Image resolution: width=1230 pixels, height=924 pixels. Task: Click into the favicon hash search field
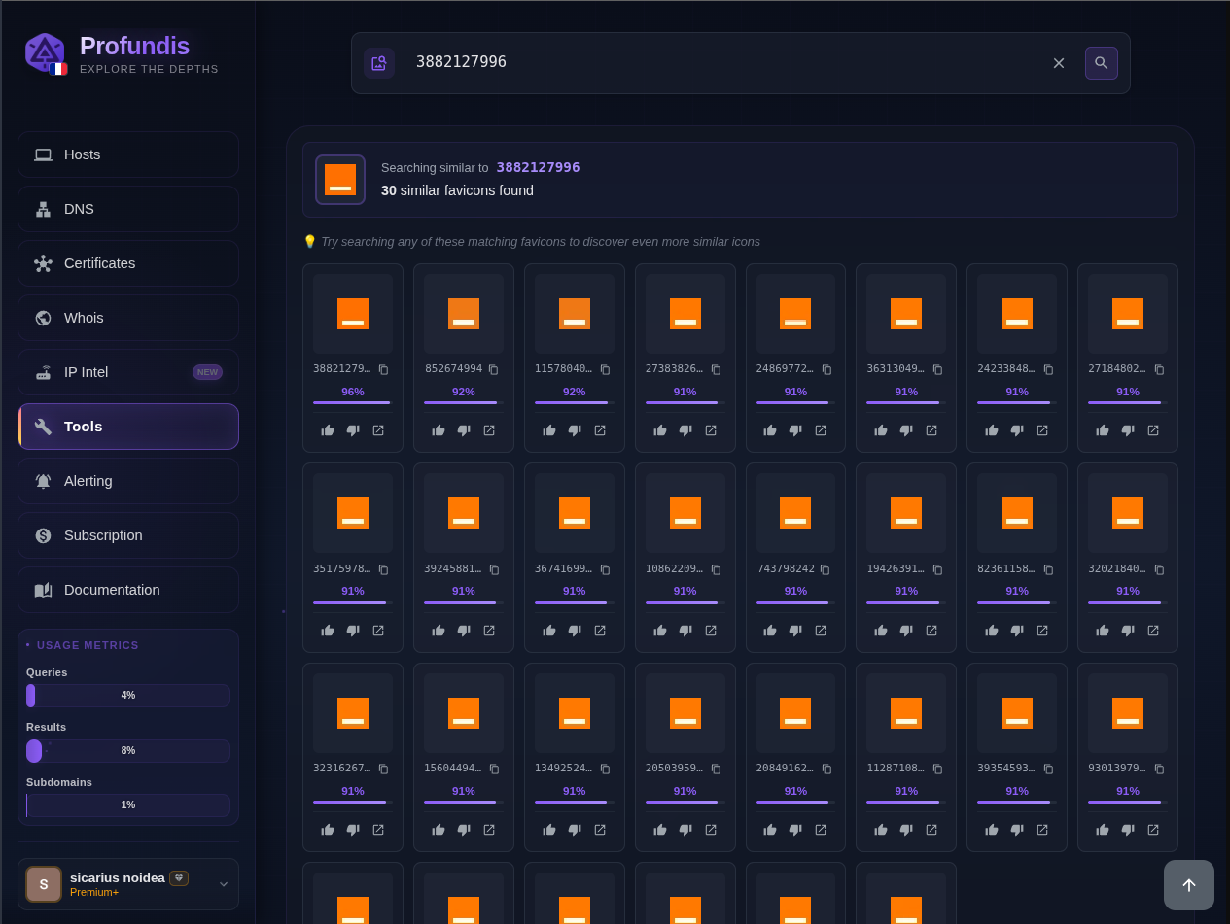click(720, 63)
